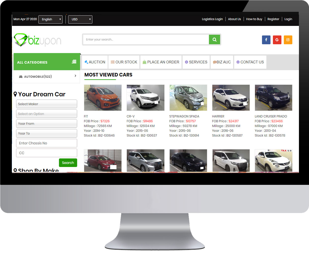309x254 pixels.
Task: Click the Enter your search field
Action: pyautogui.click(x=146, y=39)
